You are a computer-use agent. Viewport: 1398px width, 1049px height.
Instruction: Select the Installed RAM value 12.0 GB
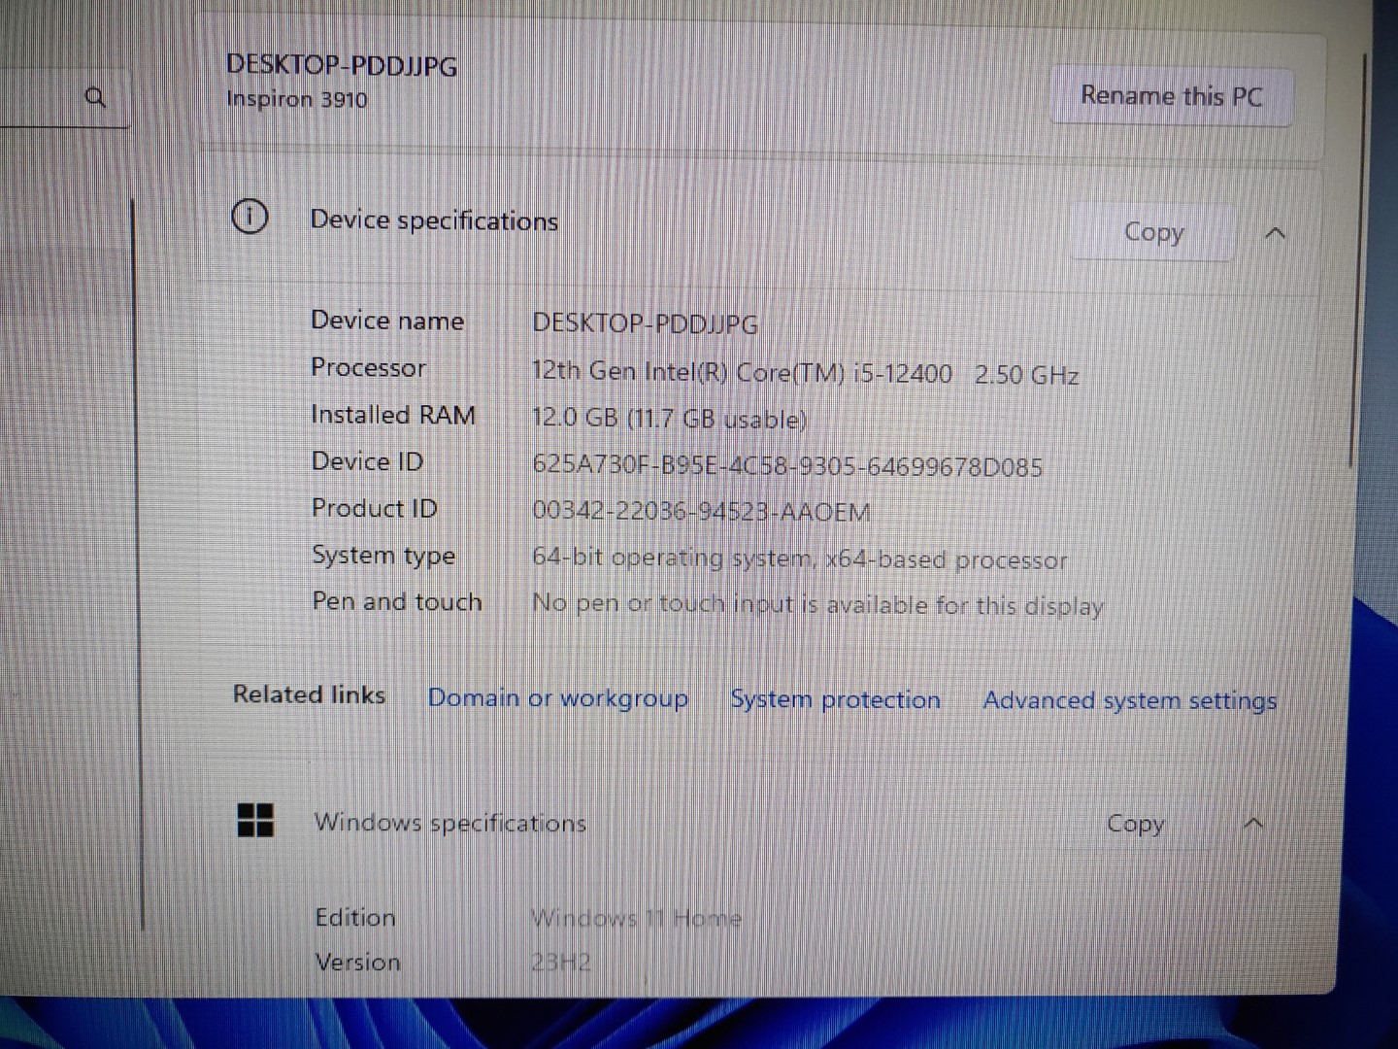coord(669,419)
